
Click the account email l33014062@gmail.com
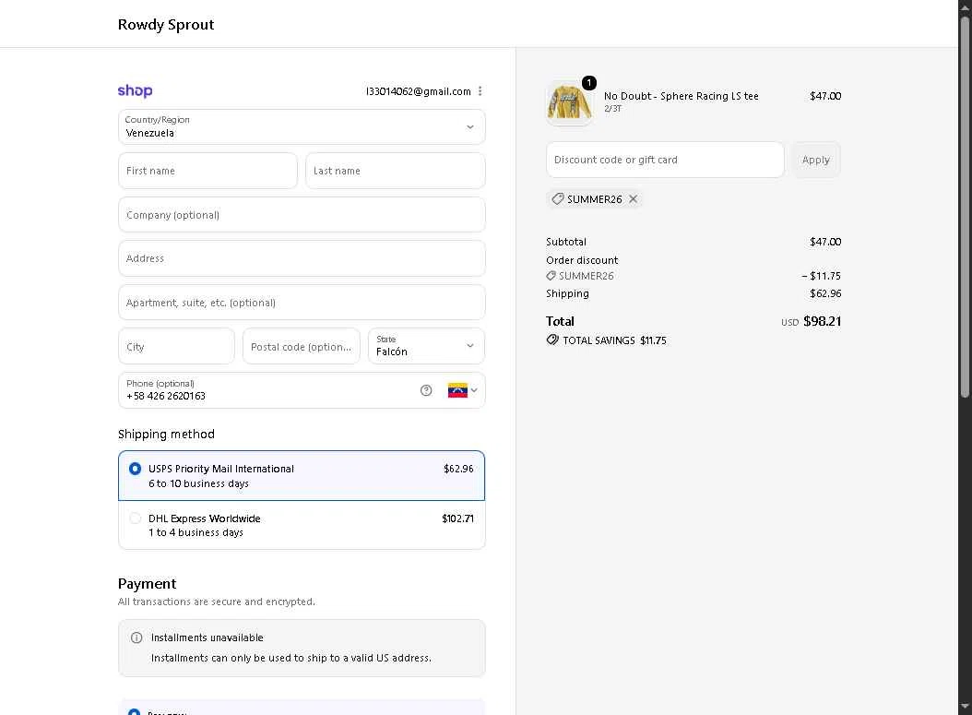419,91
